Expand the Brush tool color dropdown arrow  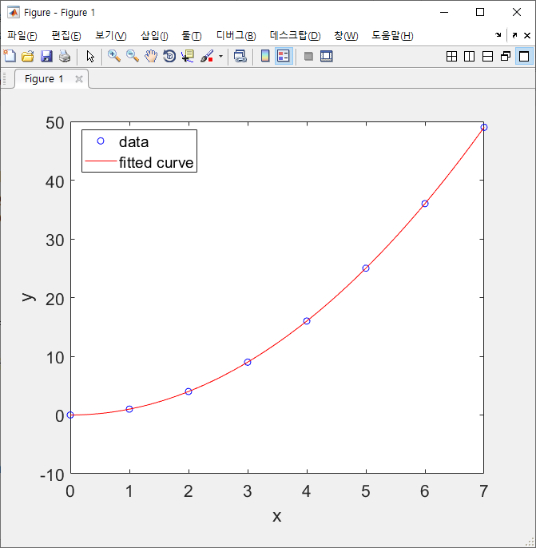(220, 57)
